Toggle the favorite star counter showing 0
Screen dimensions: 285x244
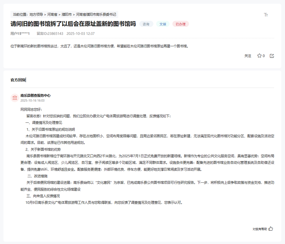(x=261, y=56)
